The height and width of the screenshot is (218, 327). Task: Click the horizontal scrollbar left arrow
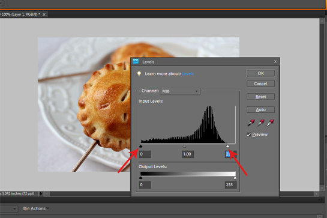coord(47,194)
